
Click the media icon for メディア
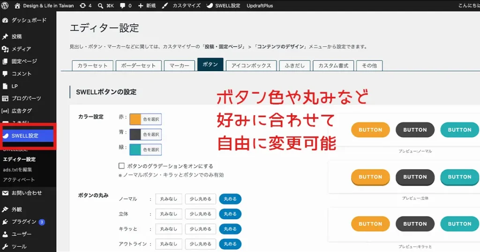tap(5, 49)
